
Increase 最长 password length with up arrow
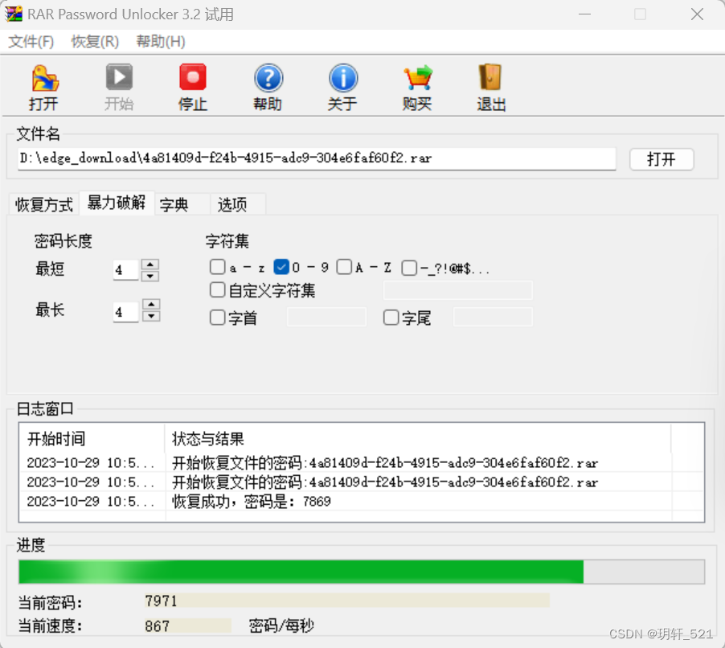point(151,305)
